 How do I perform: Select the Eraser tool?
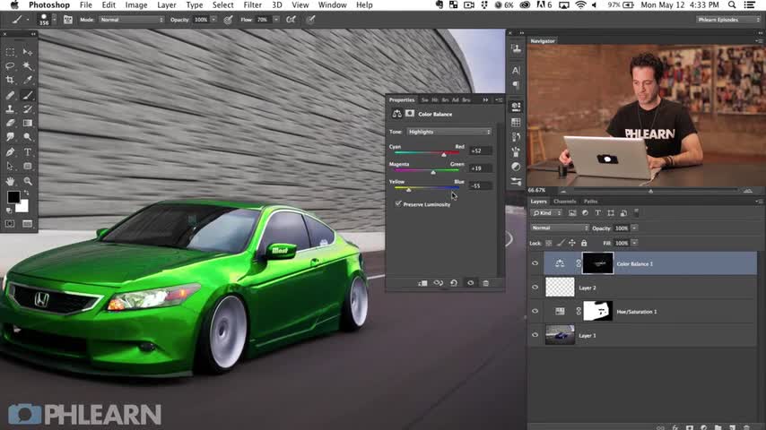(10, 123)
